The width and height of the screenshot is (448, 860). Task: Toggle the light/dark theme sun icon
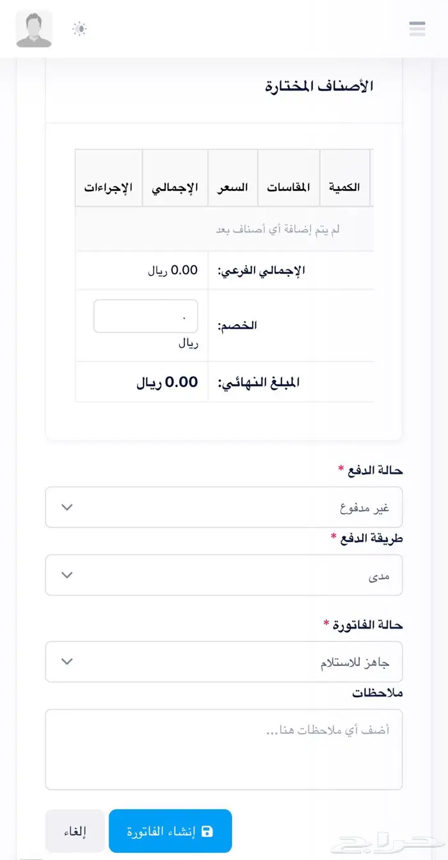(79, 29)
